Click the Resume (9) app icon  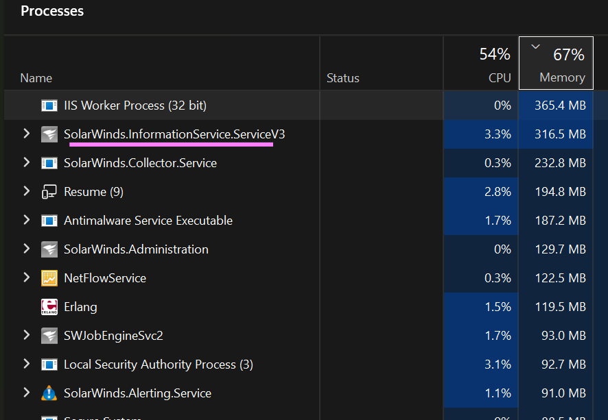point(49,192)
